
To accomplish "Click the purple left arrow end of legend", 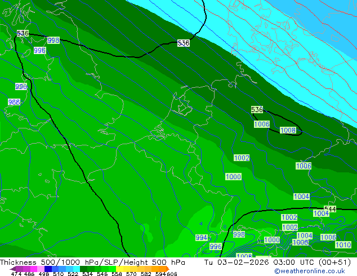I will click(x=12, y=269).
